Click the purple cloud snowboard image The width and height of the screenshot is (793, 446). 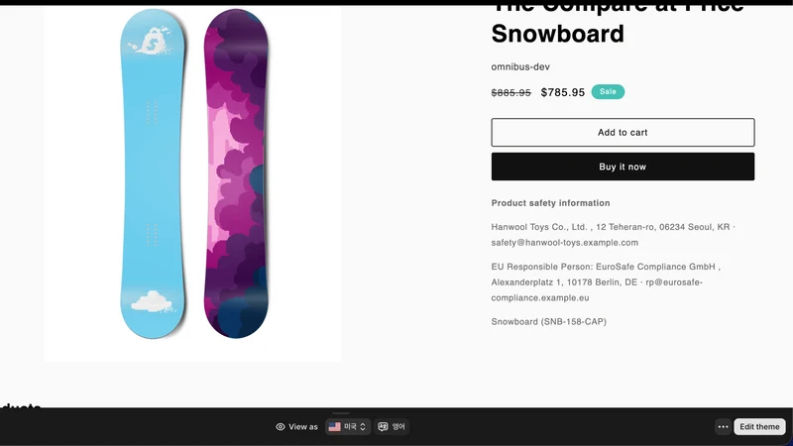[x=236, y=173]
